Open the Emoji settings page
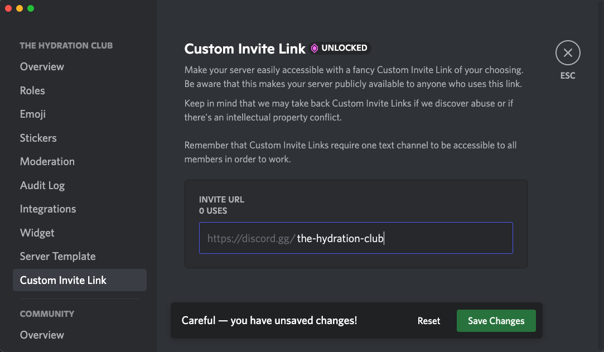 point(33,114)
